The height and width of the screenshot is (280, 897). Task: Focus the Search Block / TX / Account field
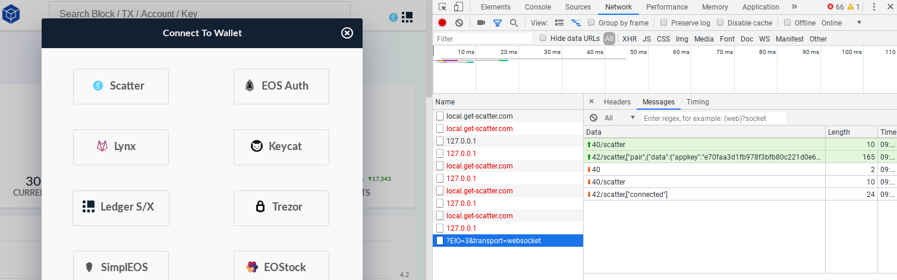coord(199,13)
